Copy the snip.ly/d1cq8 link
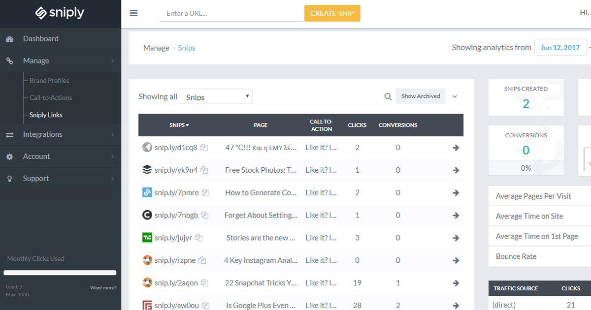This screenshot has height=310, width=591. (x=204, y=148)
